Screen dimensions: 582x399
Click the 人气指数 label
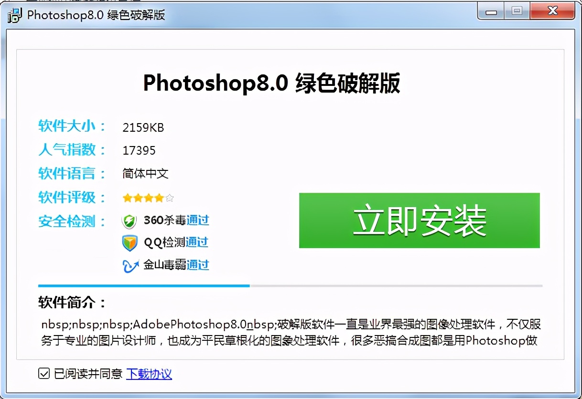tap(72, 150)
